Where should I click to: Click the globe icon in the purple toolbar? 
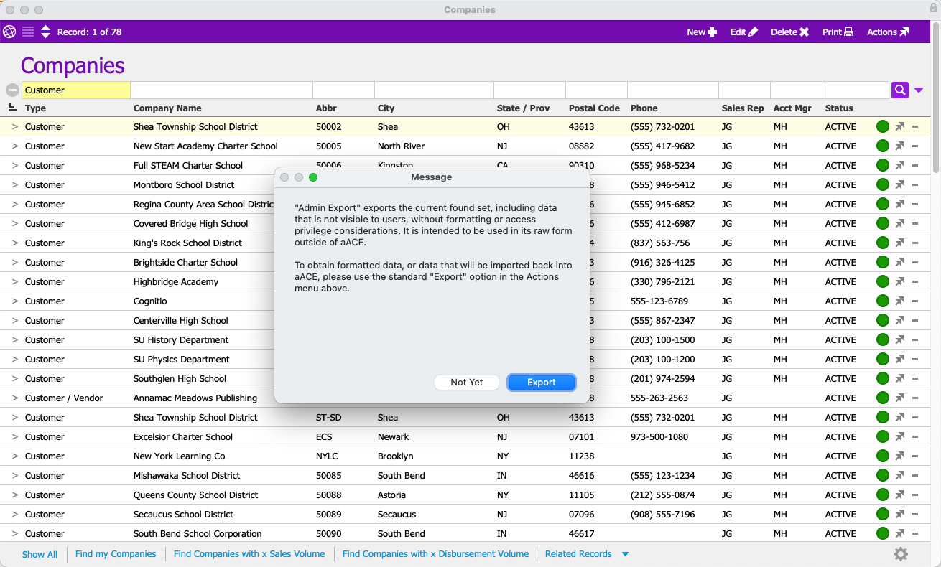pos(9,32)
